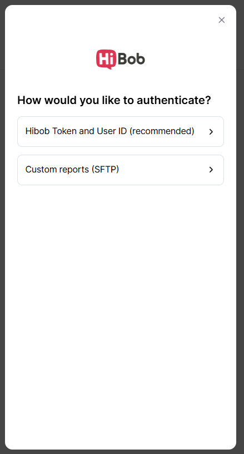Image resolution: width=244 pixels, height=454 pixels.
Task: Close the HiBob authentication dialog
Action: [x=221, y=20]
